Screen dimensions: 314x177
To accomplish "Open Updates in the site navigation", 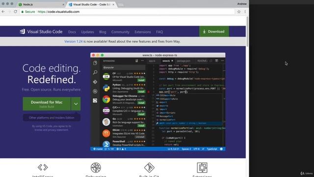I will point(87,32).
